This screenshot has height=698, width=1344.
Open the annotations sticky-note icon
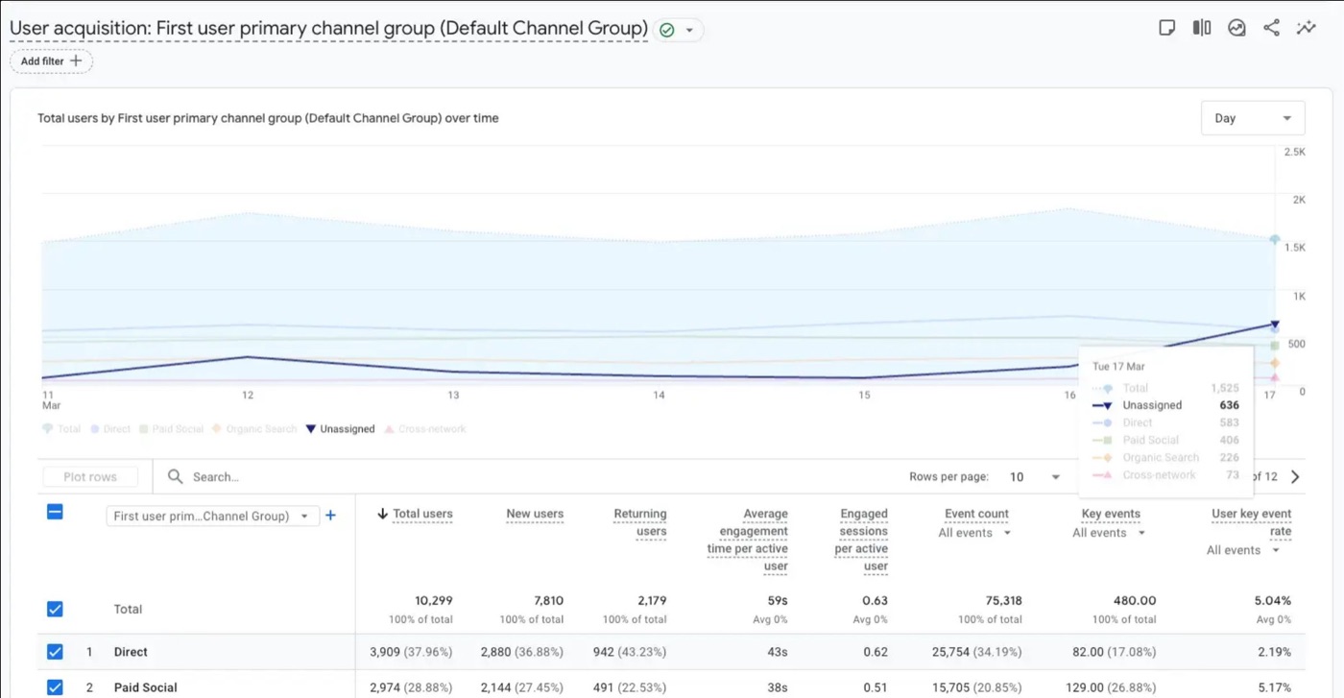[x=1167, y=28]
